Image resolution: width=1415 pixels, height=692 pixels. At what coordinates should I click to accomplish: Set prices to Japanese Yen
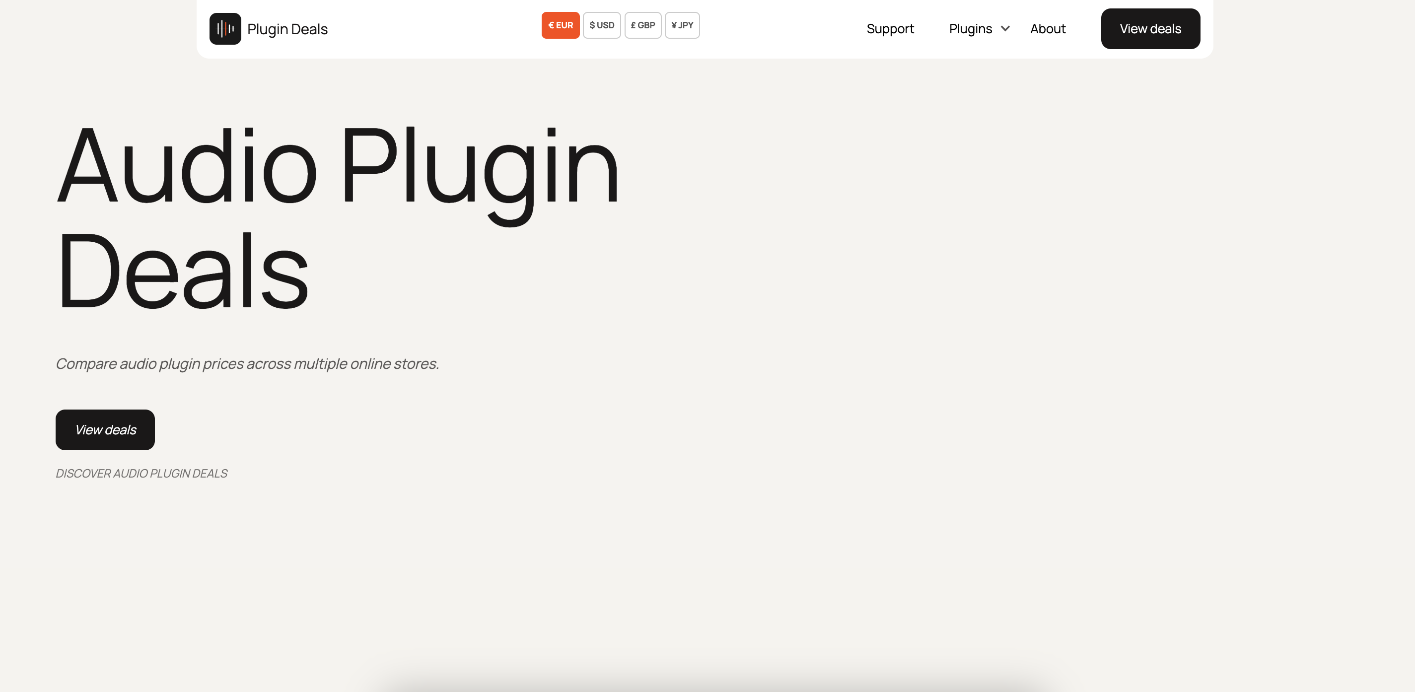point(682,25)
